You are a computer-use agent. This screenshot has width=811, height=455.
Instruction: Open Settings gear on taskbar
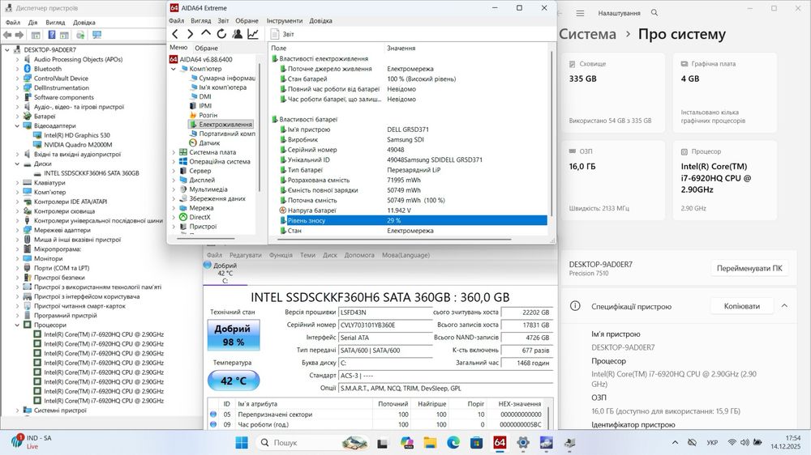[523, 443]
